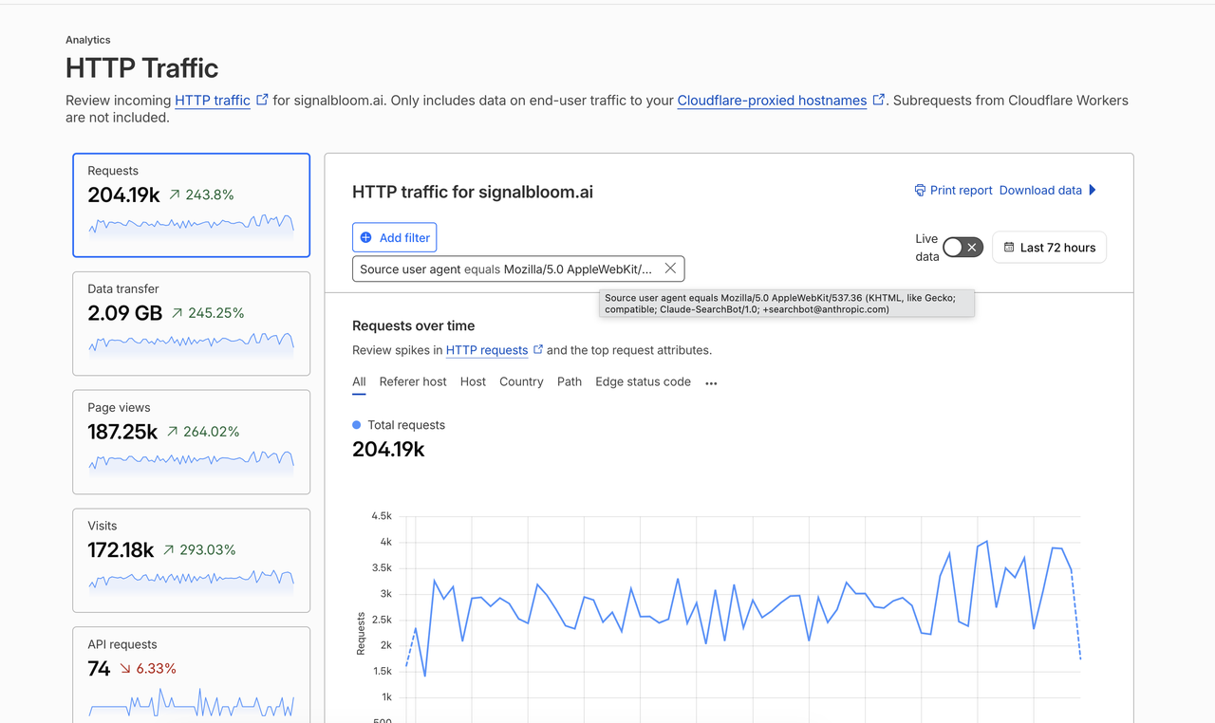
Task: Click the Total requests legend dot
Action: point(357,425)
